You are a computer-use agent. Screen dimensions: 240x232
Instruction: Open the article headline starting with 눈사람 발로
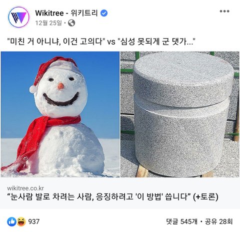click(112, 197)
